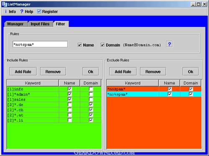Open the Help toolbar item

pyautogui.click(x=27, y=12)
